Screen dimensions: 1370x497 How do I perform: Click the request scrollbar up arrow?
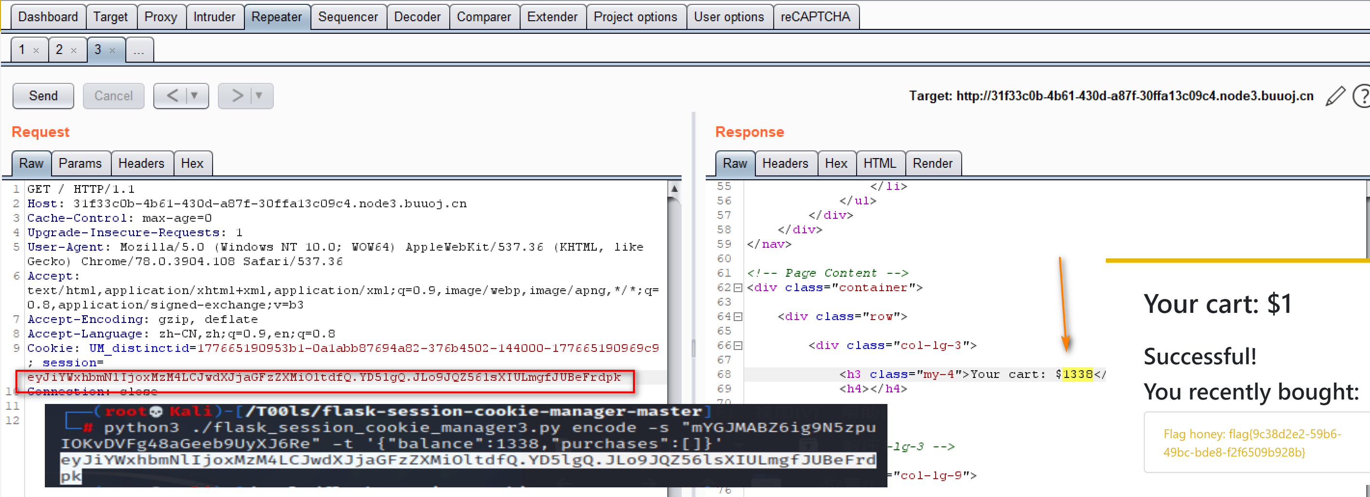click(674, 188)
